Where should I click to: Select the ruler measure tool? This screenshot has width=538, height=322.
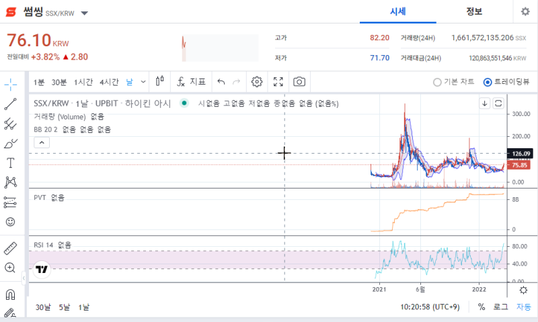[x=11, y=248]
